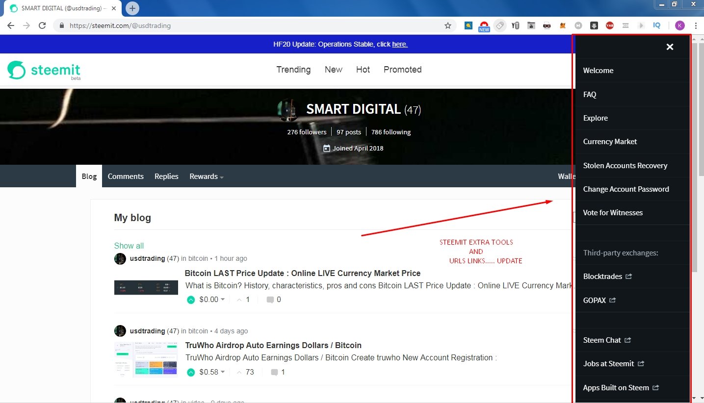Upvote the TruWho Airdrop post
Viewport: 704px width, 403px height.
pos(191,372)
